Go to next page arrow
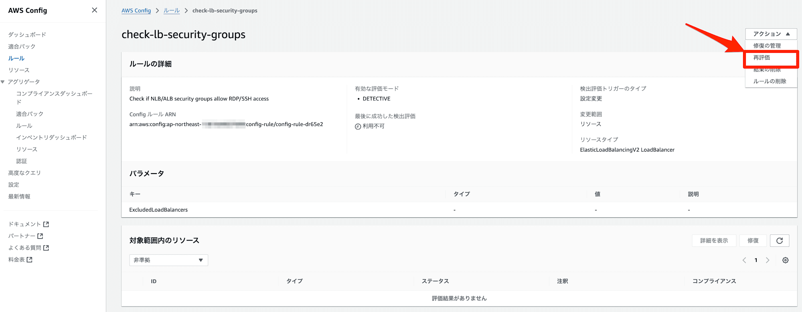This screenshot has width=802, height=312. point(768,260)
